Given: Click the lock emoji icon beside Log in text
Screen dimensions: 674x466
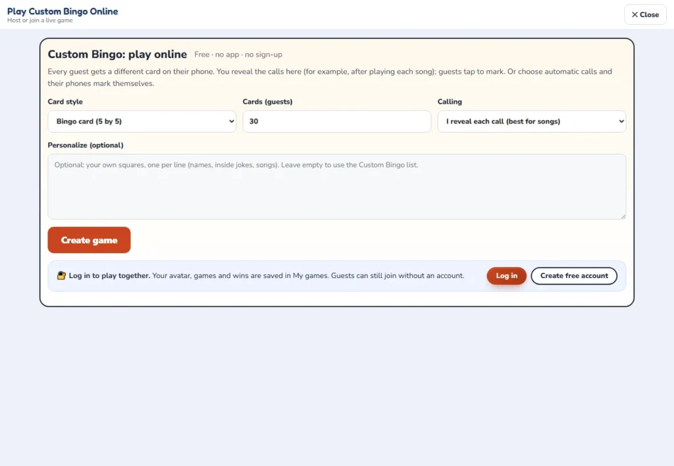Looking at the screenshot, I should 61,275.
